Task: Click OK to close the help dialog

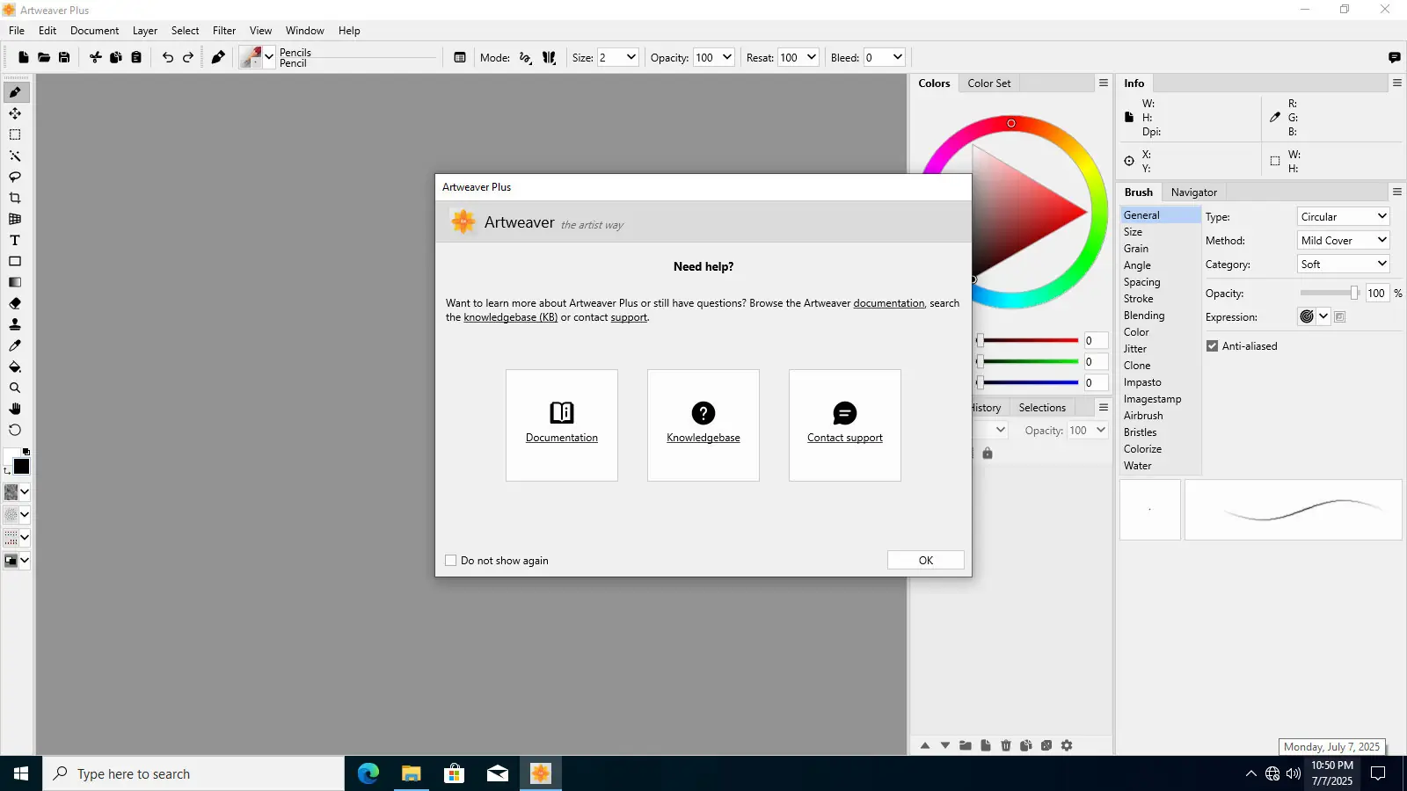Action: pyautogui.click(x=926, y=560)
